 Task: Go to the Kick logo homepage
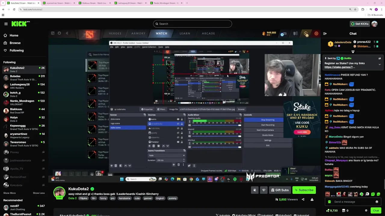click(x=20, y=24)
